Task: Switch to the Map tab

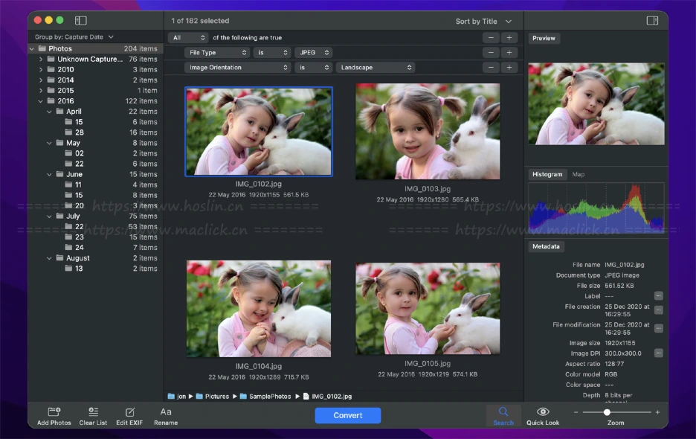Action: [x=578, y=174]
